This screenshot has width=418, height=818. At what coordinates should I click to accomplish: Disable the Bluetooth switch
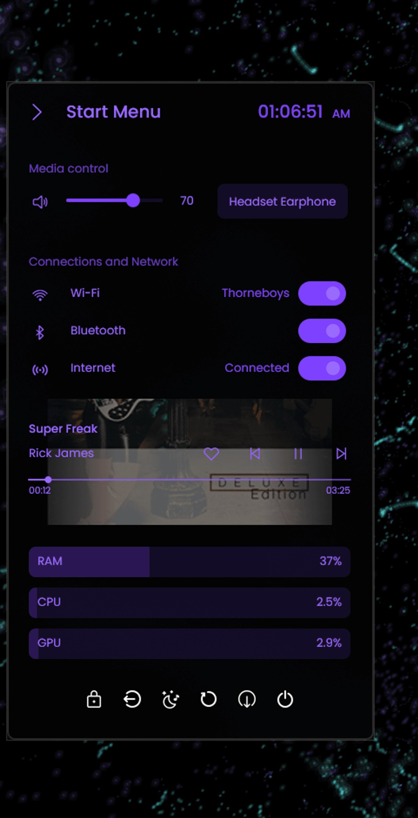(x=322, y=331)
